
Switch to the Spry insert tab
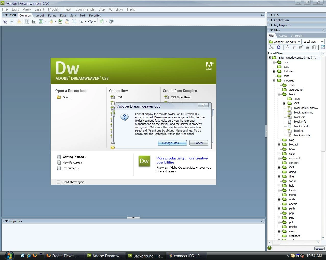[x=73, y=15]
